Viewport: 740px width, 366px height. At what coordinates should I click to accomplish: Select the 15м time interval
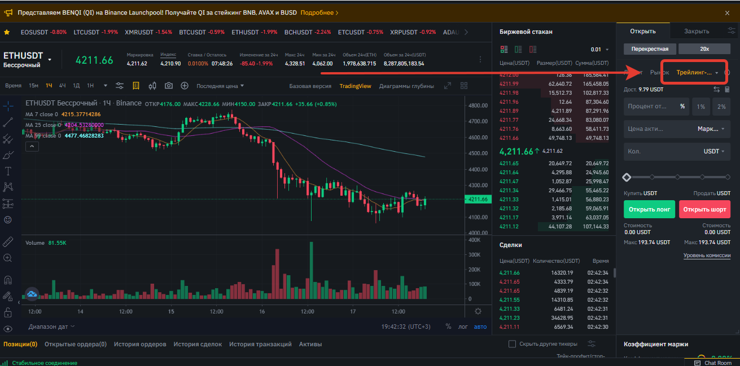pos(33,86)
